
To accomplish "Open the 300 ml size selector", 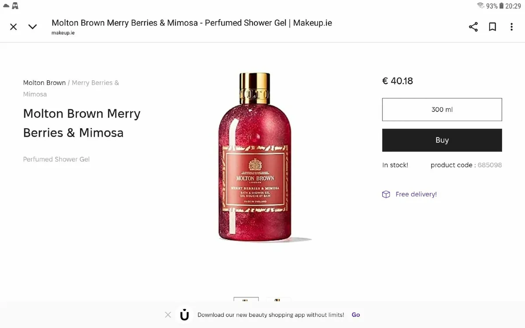I will 441,109.
